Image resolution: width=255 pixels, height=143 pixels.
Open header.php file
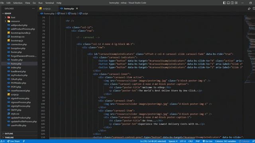pos(17,60)
